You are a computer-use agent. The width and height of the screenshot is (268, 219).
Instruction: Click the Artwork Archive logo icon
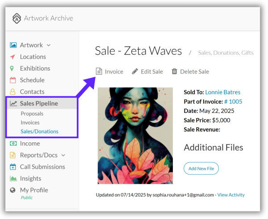point(17,18)
